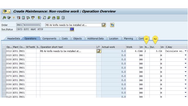The height and width of the screenshot is (106, 188).
Task: Click the order type field PM01
Action: [19, 25]
